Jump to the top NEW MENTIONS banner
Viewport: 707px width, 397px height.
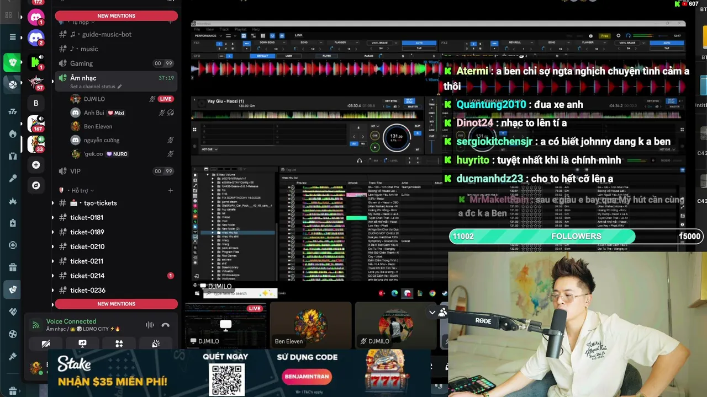pyautogui.click(x=116, y=16)
